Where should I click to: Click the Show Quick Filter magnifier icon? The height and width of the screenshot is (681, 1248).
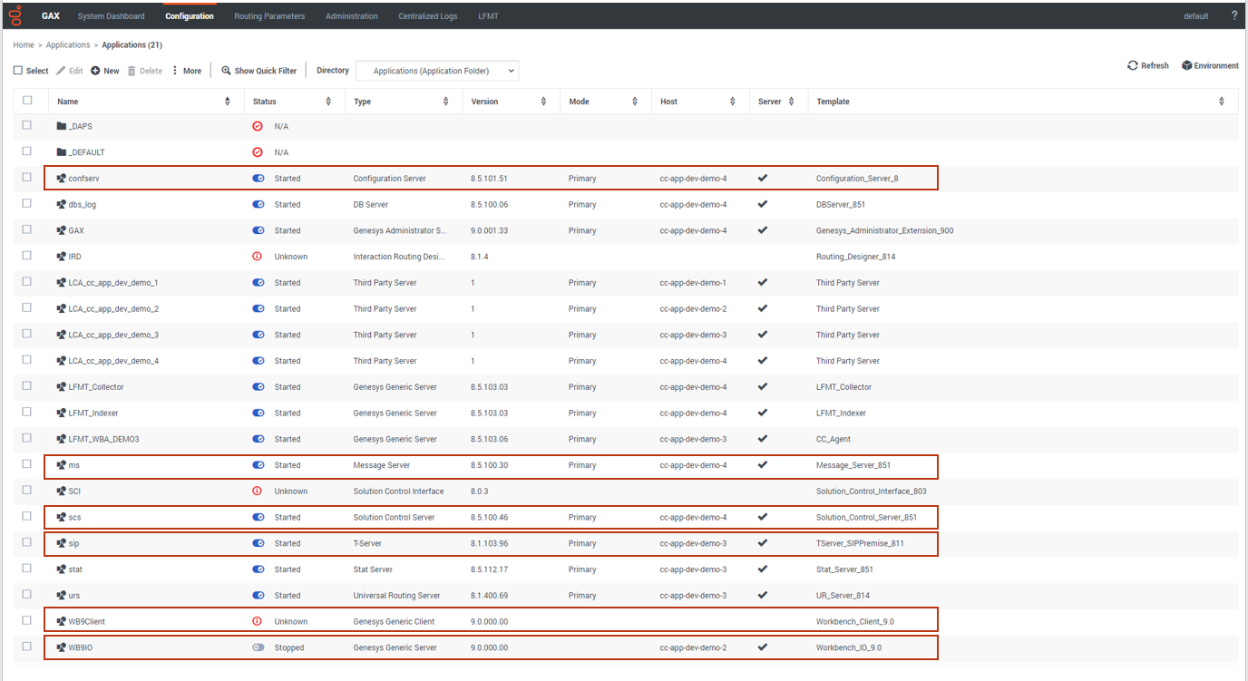click(x=226, y=71)
